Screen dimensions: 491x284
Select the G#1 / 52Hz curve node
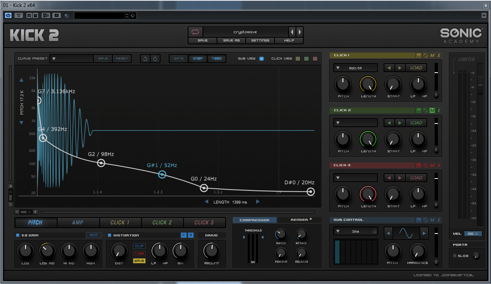[162, 174]
